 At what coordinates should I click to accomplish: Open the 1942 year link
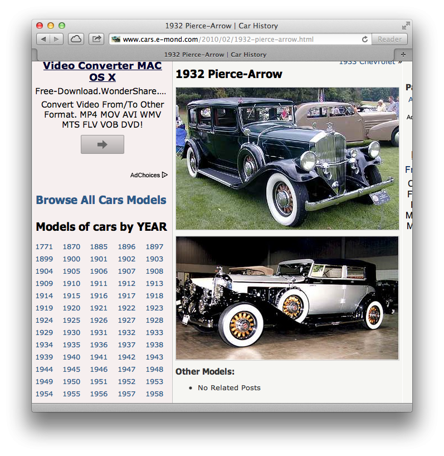pos(126,357)
